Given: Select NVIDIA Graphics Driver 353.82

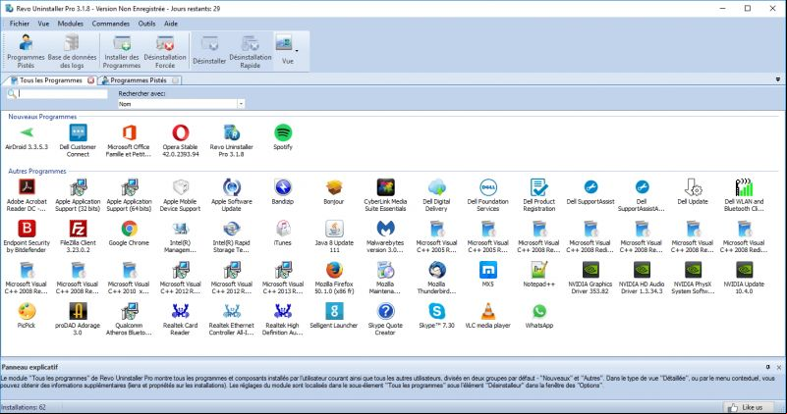Looking at the screenshot, I should (x=590, y=278).
